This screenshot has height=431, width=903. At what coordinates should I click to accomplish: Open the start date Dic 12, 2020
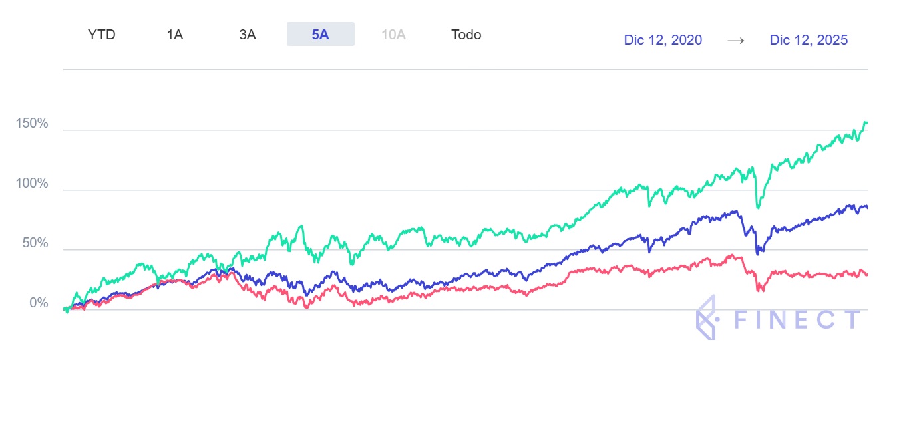pyautogui.click(x=663, y=40)
